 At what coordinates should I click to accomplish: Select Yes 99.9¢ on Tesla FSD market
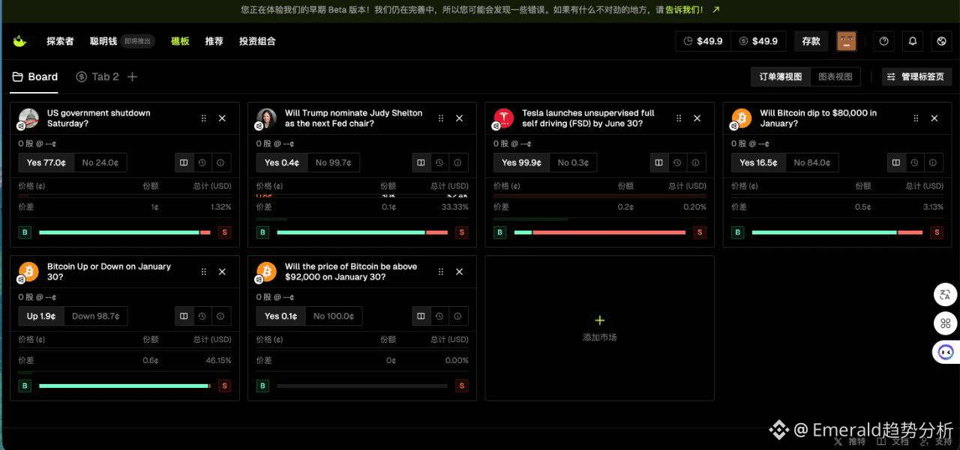[x=521, y=162]
